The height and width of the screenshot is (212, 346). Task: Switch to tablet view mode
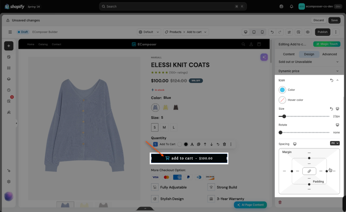(254, 32)
